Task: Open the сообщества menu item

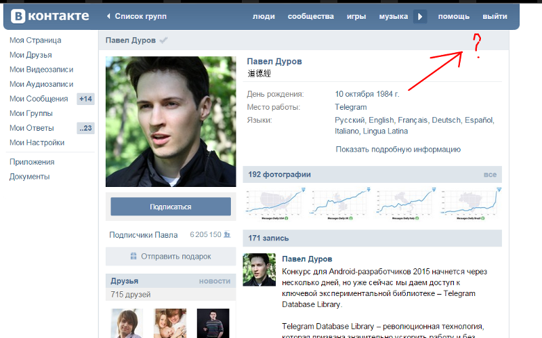Action: coord(310,16)
